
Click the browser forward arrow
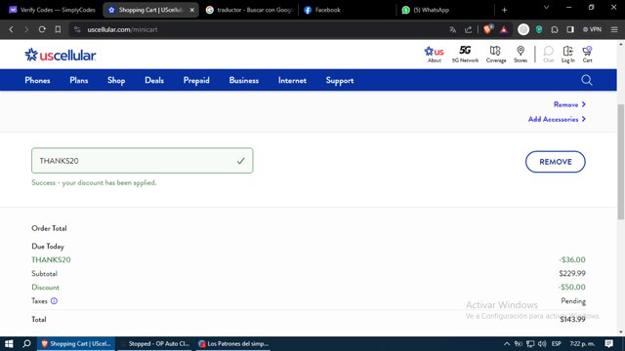pyautogui.click(x=26, y=29)
